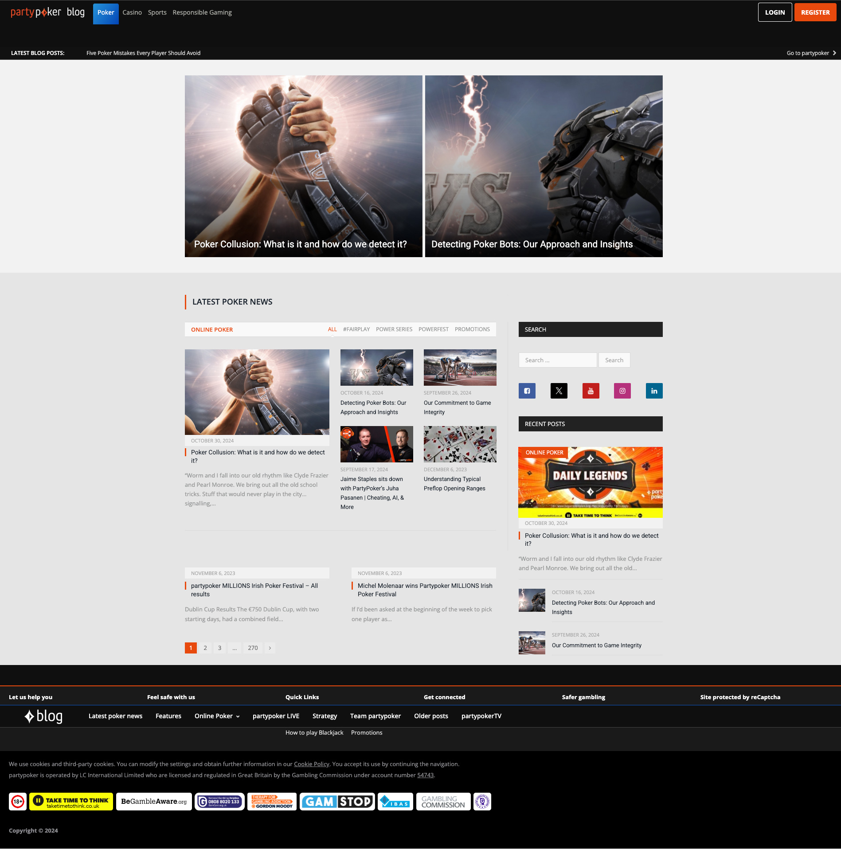This screenshot has width=841, height=849.
Task: Open the IBAS badge
Action: (395, 801)
